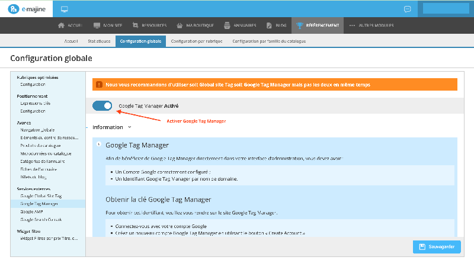Open Google Search Console settings
The width and height of the screenshot is (474, 260).
tap(41, 220)
